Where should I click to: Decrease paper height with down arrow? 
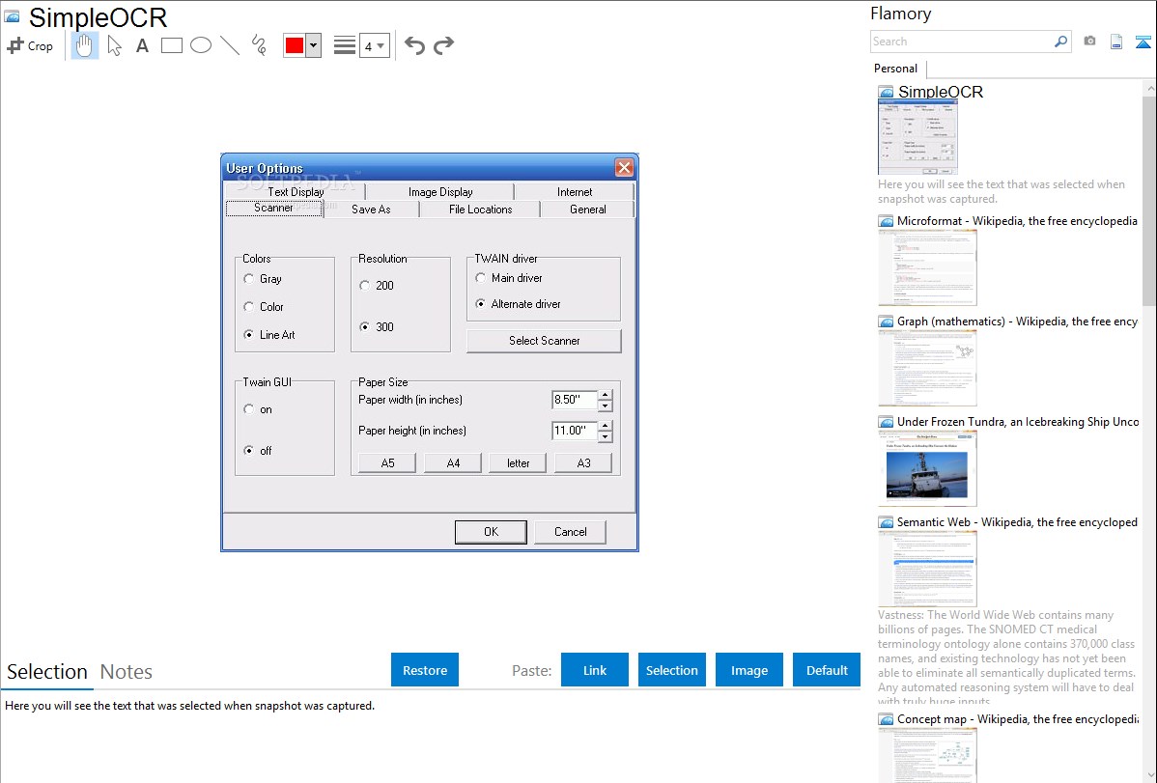click(x=606, y=436)
